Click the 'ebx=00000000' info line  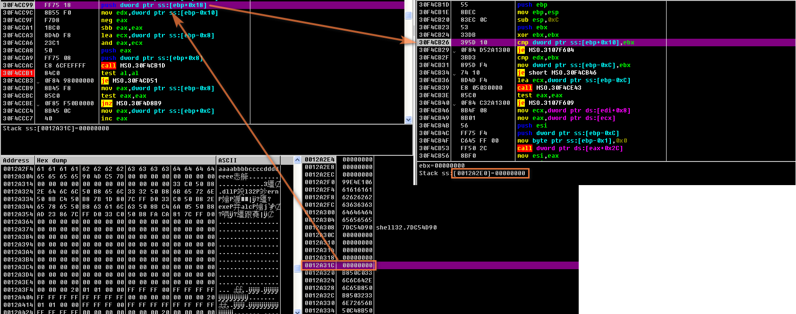point(442,166)
